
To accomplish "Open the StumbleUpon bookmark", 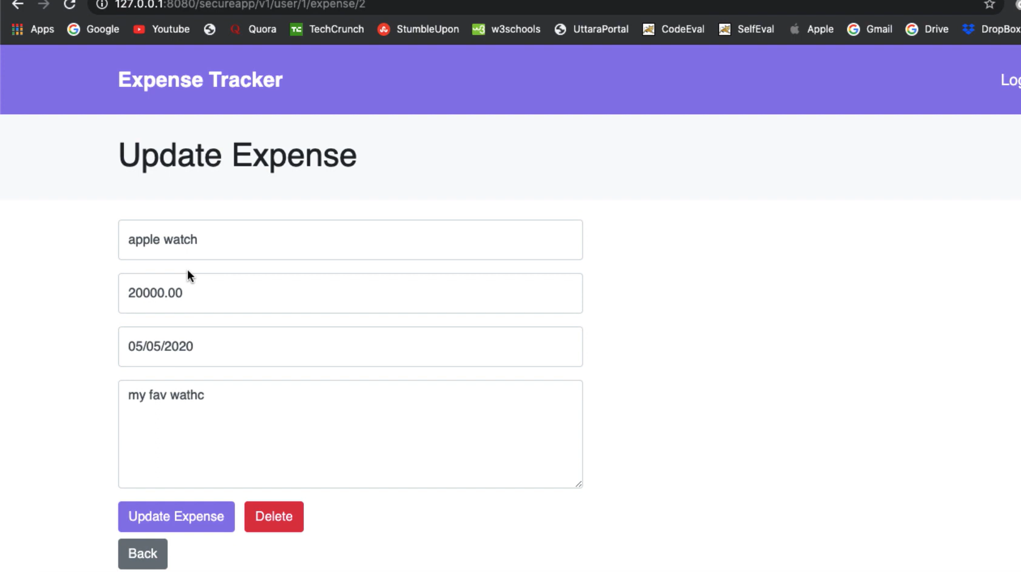I will pos(428,29).
